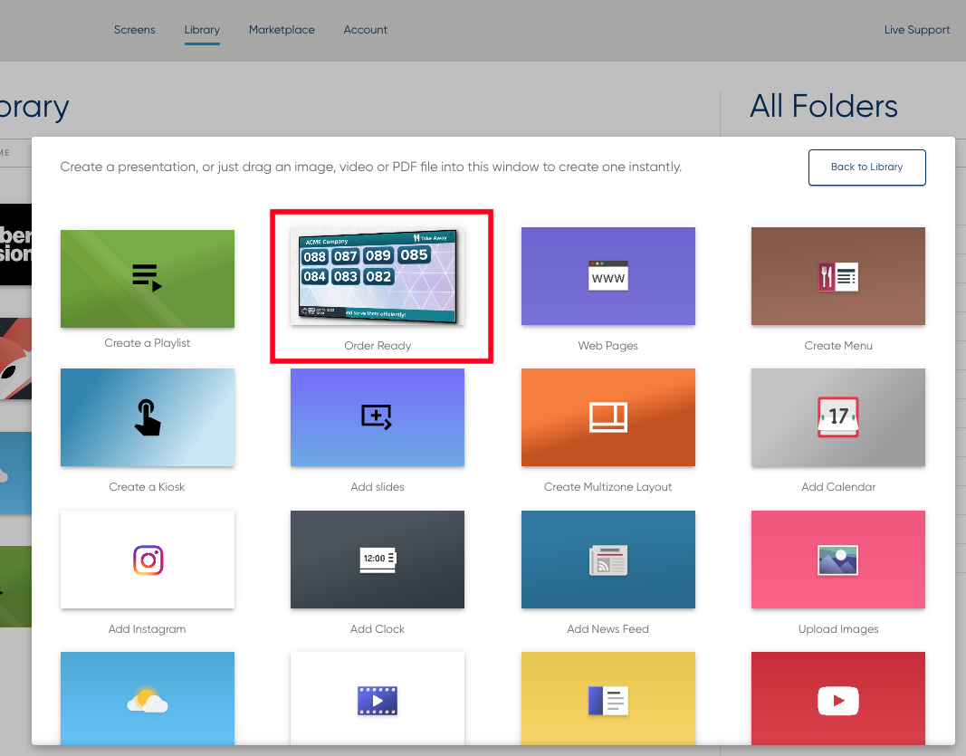This screenshot has width=966, height=756.
Task: Click the Create a Playlist icon tile
Action: 147,278
